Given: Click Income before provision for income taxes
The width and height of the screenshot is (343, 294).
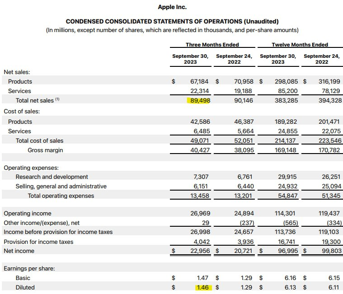Looking at the screenshot, I should (58, 232).
